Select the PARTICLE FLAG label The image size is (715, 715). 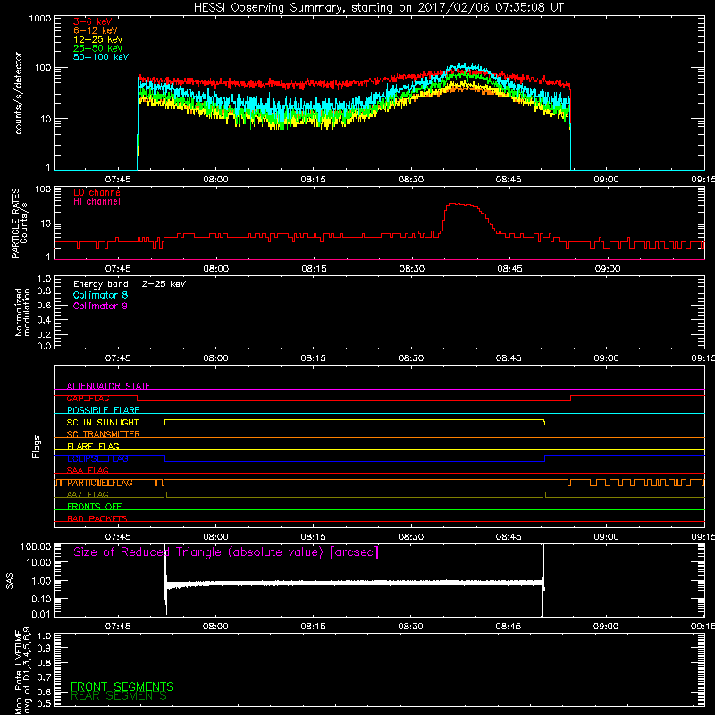[100, 483]
